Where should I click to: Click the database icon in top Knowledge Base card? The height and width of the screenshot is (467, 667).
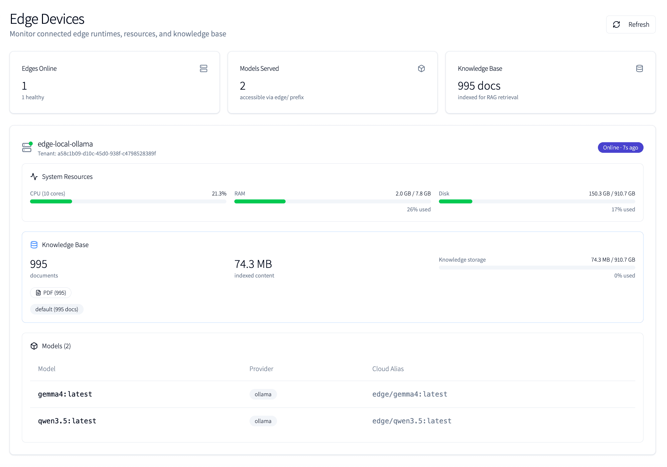(640, 68)
